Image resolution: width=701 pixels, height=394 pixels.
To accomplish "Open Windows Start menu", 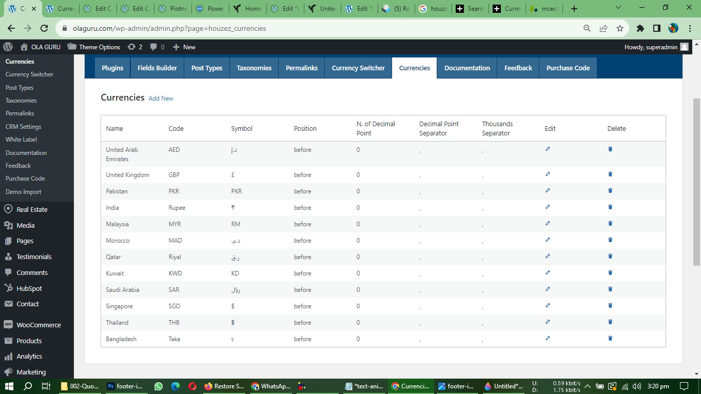I will click(x=9, y=386).
